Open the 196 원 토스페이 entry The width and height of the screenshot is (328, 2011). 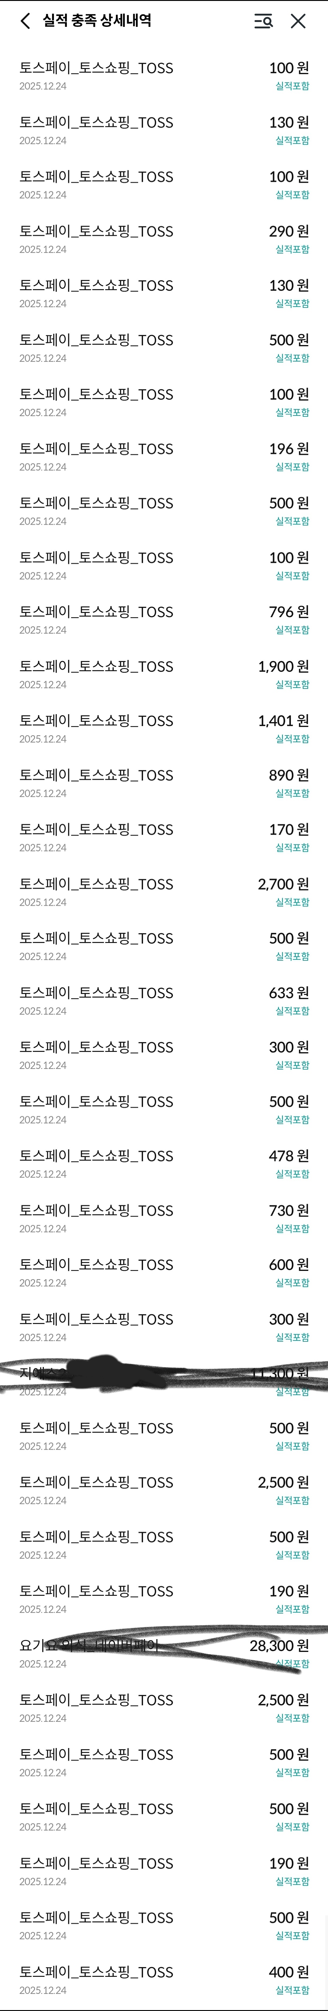click(x=164, y=457)
